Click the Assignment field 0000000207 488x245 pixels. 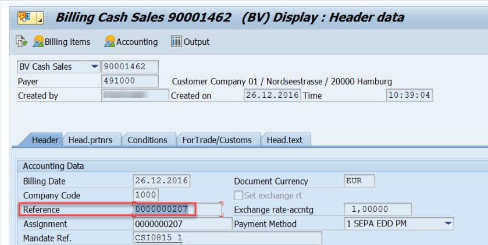[x=183, y=224]
